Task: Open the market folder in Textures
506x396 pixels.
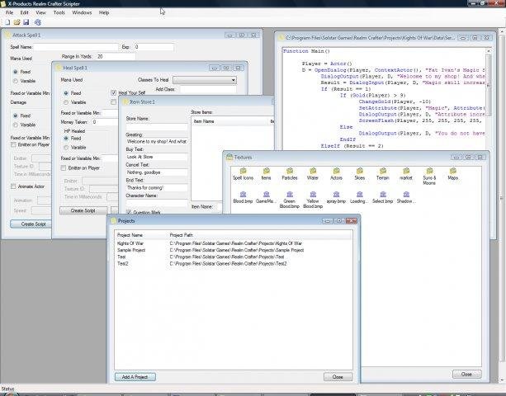Action: point(406,174)
